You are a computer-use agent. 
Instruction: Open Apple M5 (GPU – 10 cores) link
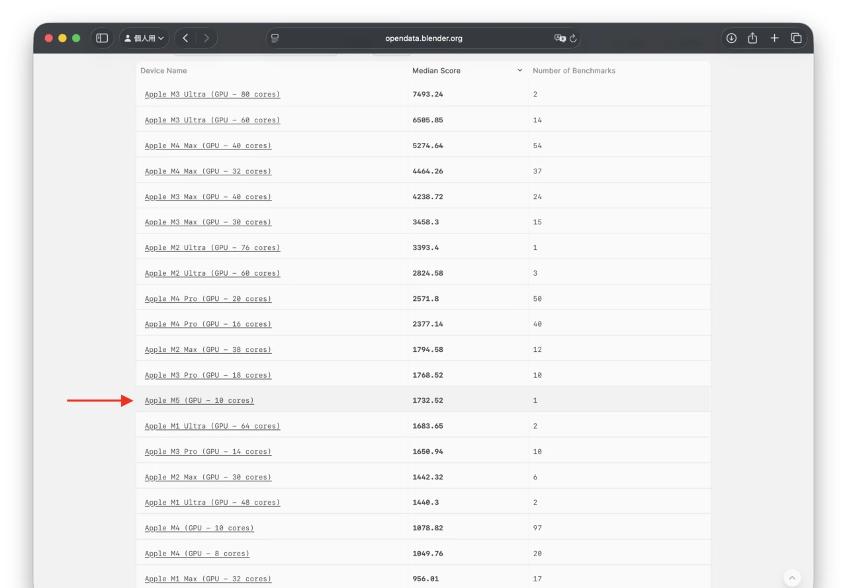(x=199, y=401)
